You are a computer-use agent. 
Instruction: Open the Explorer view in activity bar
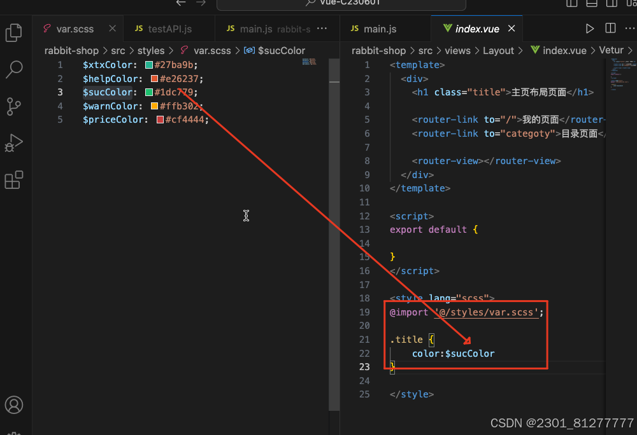14,32
